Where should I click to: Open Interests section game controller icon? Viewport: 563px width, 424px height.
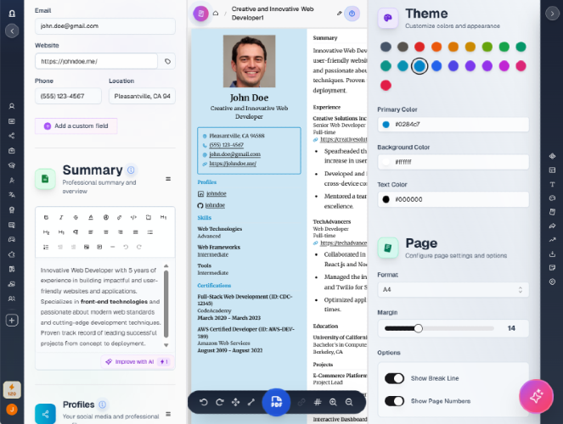[12, 239]
